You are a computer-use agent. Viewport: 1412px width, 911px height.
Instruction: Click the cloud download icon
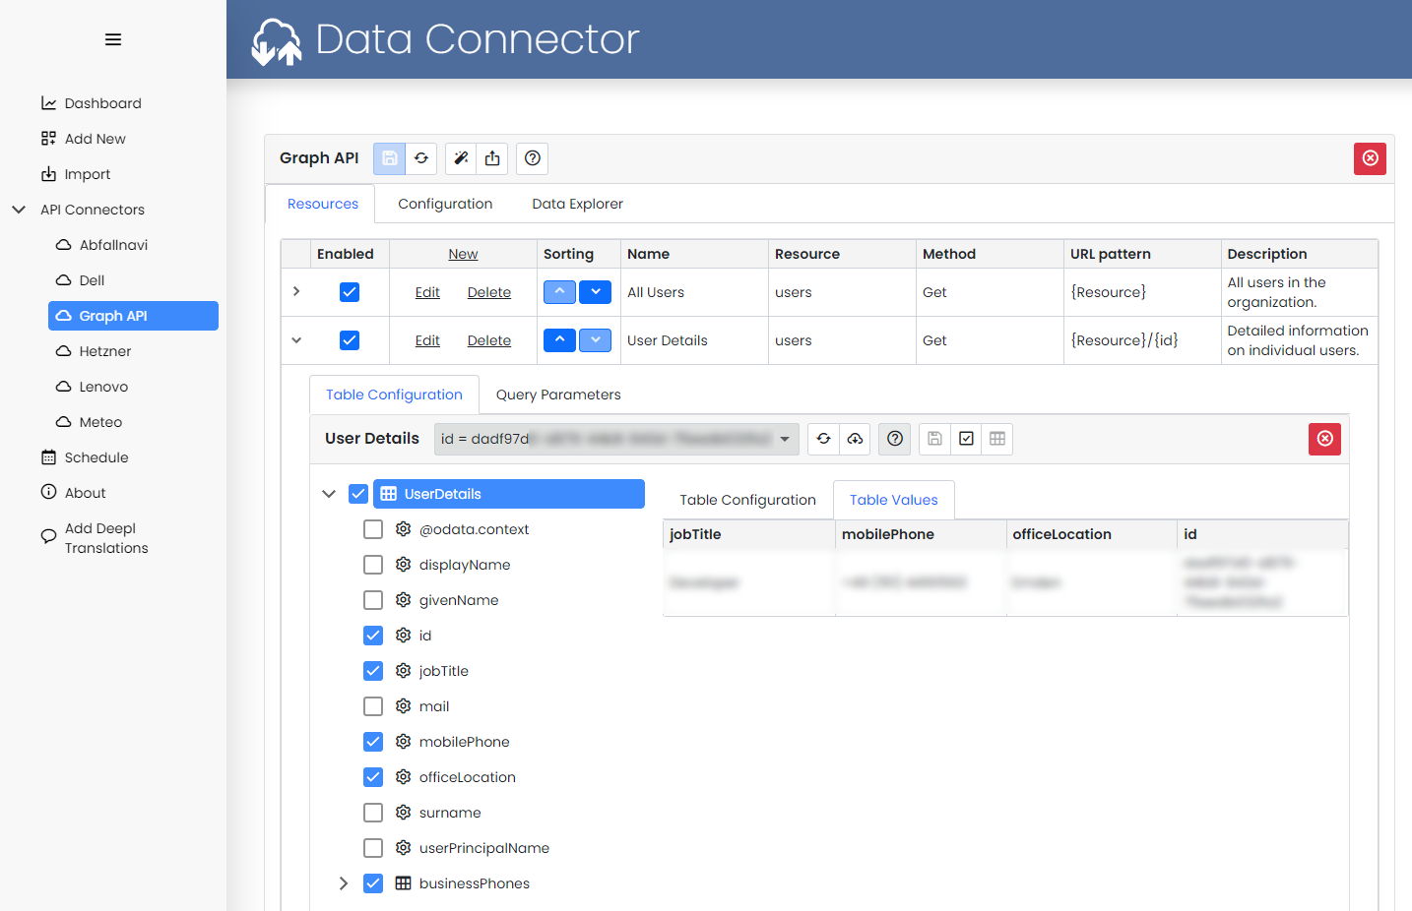(x=855, y=439)
